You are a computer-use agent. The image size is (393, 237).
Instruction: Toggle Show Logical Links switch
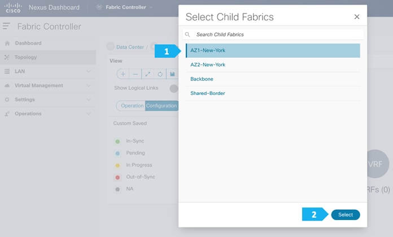point(174,88)
